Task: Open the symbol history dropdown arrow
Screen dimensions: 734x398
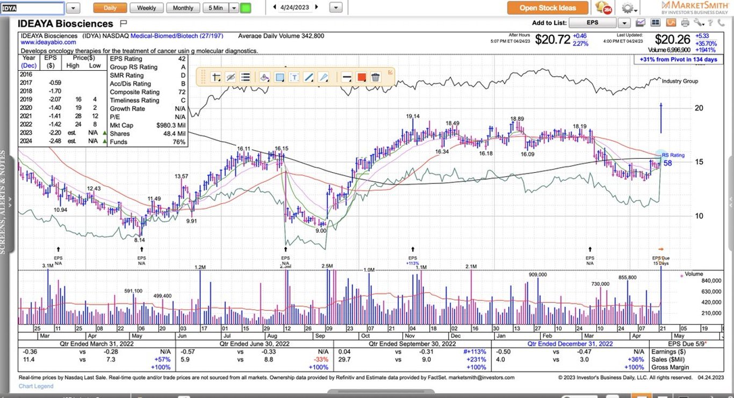Action: coord(74,8)
